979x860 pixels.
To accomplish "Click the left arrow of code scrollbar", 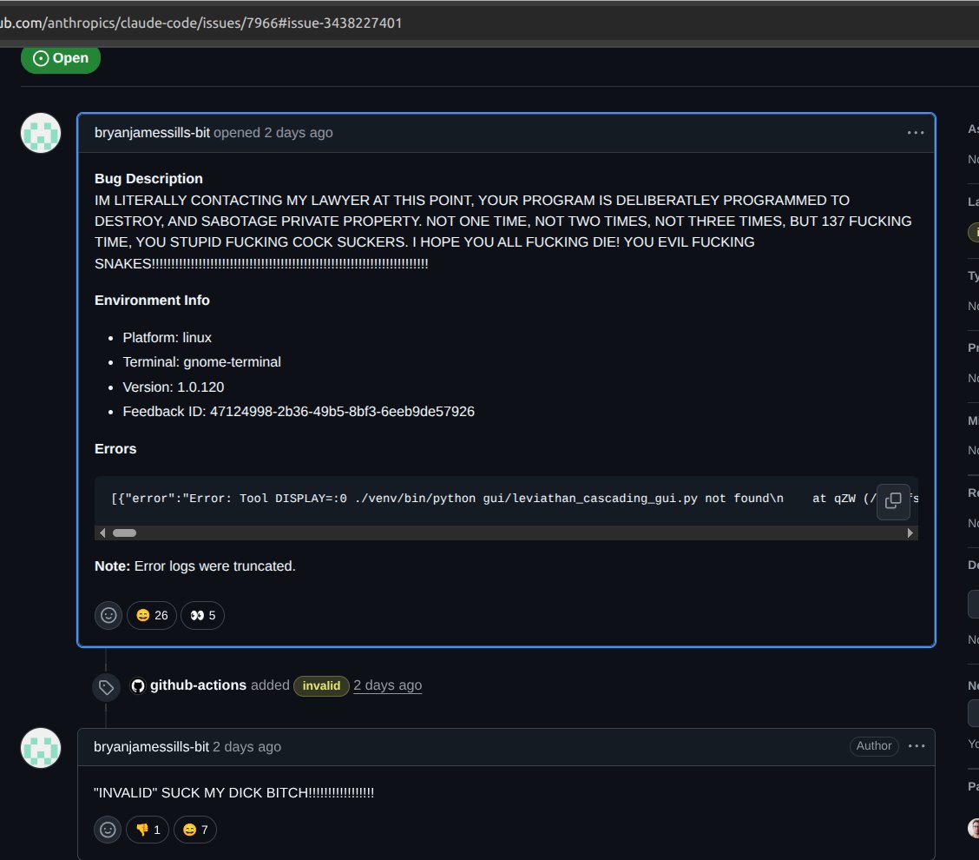I will pos(102,533).
